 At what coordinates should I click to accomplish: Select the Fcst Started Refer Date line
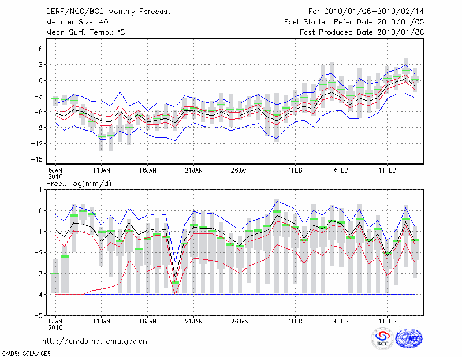pyautogui.click(x=354, y=22)
